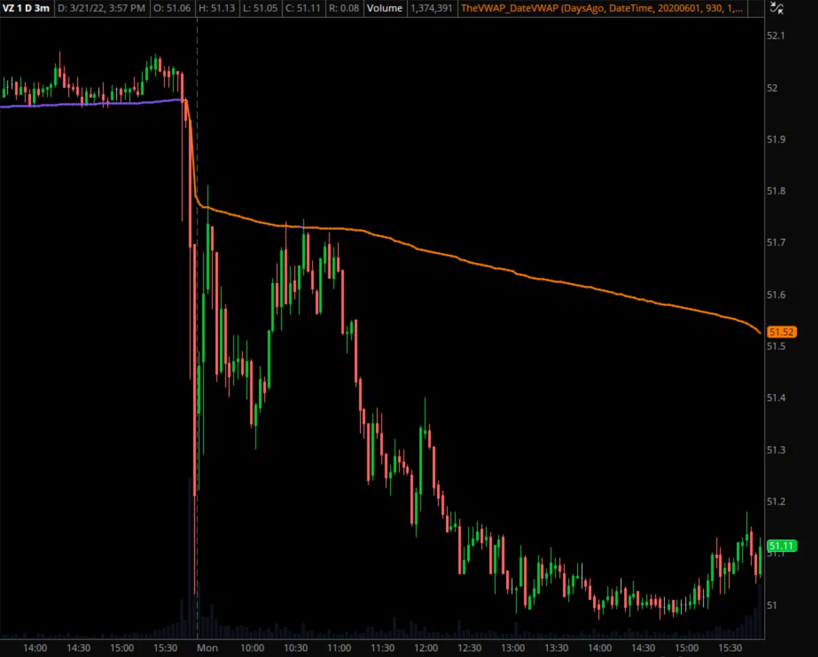818x657 pixels.
Task: Click the 15:00 label before Mon
Action: (122, 648)
